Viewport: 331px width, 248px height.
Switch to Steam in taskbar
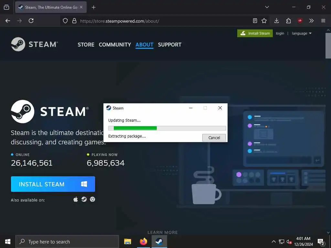[159, 242]
